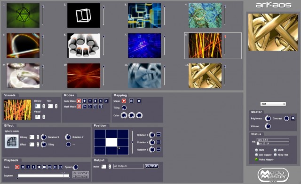Choose the last four-squares Mask Mode icon
This screenshot has width=301, height=184.
click(101, 107)
